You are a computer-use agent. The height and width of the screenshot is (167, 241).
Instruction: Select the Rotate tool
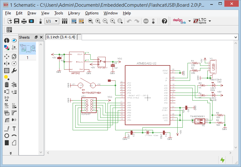click(14, 64)
